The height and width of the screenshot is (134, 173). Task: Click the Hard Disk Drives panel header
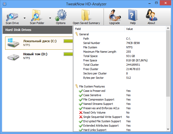pyautogui.click(x=38, y=30)
